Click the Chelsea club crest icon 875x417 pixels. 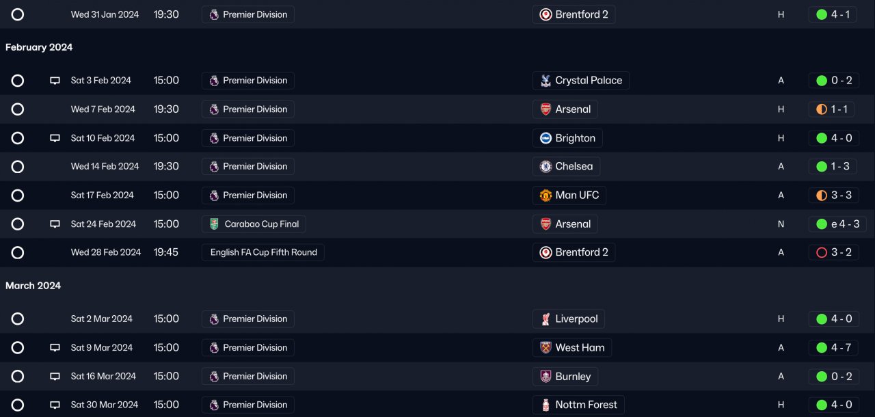[x=546, y=167]
